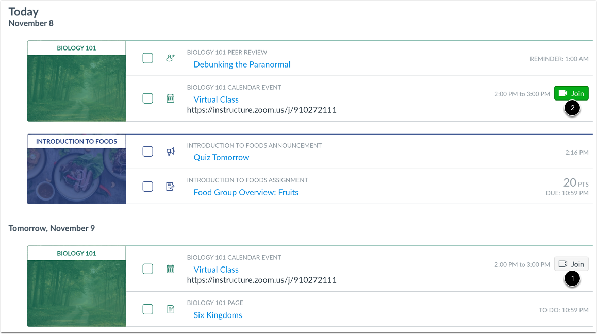Select tomorrow's Virtual Class event title

coord(216,270)
